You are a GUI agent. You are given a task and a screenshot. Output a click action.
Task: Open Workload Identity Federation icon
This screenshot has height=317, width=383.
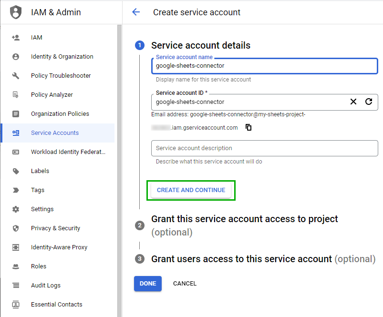click(x=15, y=152)
